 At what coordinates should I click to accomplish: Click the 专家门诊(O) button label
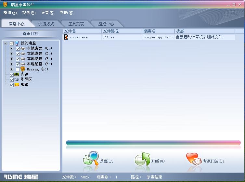pyautogui.click(x=213, y=161)
